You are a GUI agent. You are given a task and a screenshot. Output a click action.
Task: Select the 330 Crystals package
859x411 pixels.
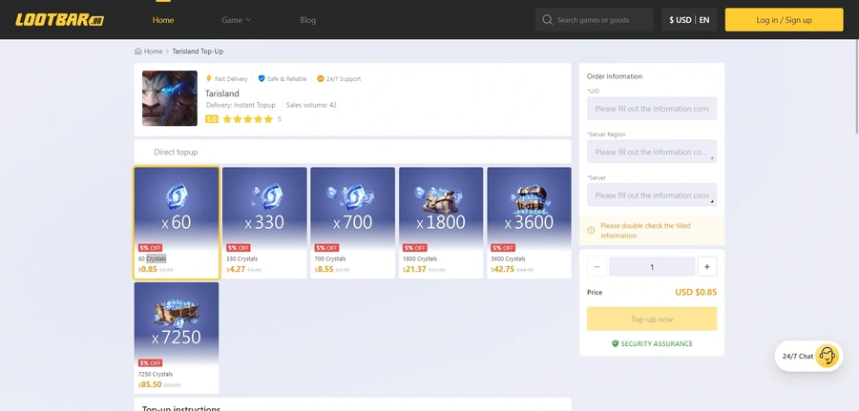click(264, 222)
